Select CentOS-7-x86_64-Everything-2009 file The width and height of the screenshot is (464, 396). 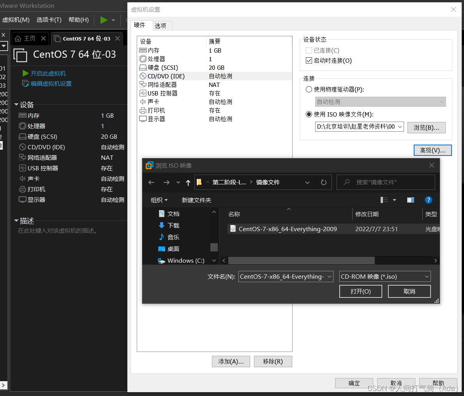(288, 229)
